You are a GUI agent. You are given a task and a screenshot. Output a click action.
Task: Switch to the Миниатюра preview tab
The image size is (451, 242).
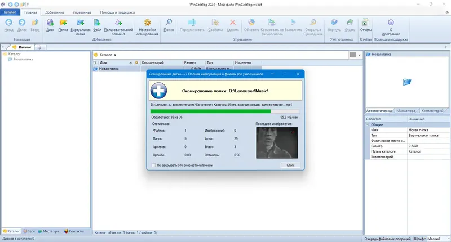tap(405, 111)
